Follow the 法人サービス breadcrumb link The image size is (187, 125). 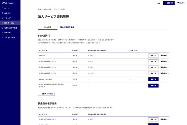coord(47,9)
